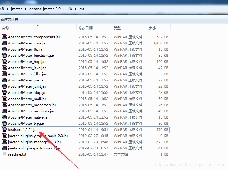Sort by 修改日期 column header
228x170 pixels.
tap(94, 28)
